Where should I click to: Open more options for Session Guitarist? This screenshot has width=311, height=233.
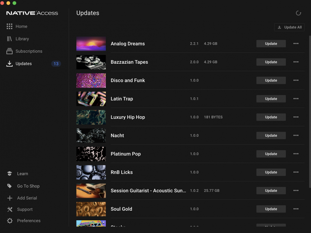tap(296, 191)
